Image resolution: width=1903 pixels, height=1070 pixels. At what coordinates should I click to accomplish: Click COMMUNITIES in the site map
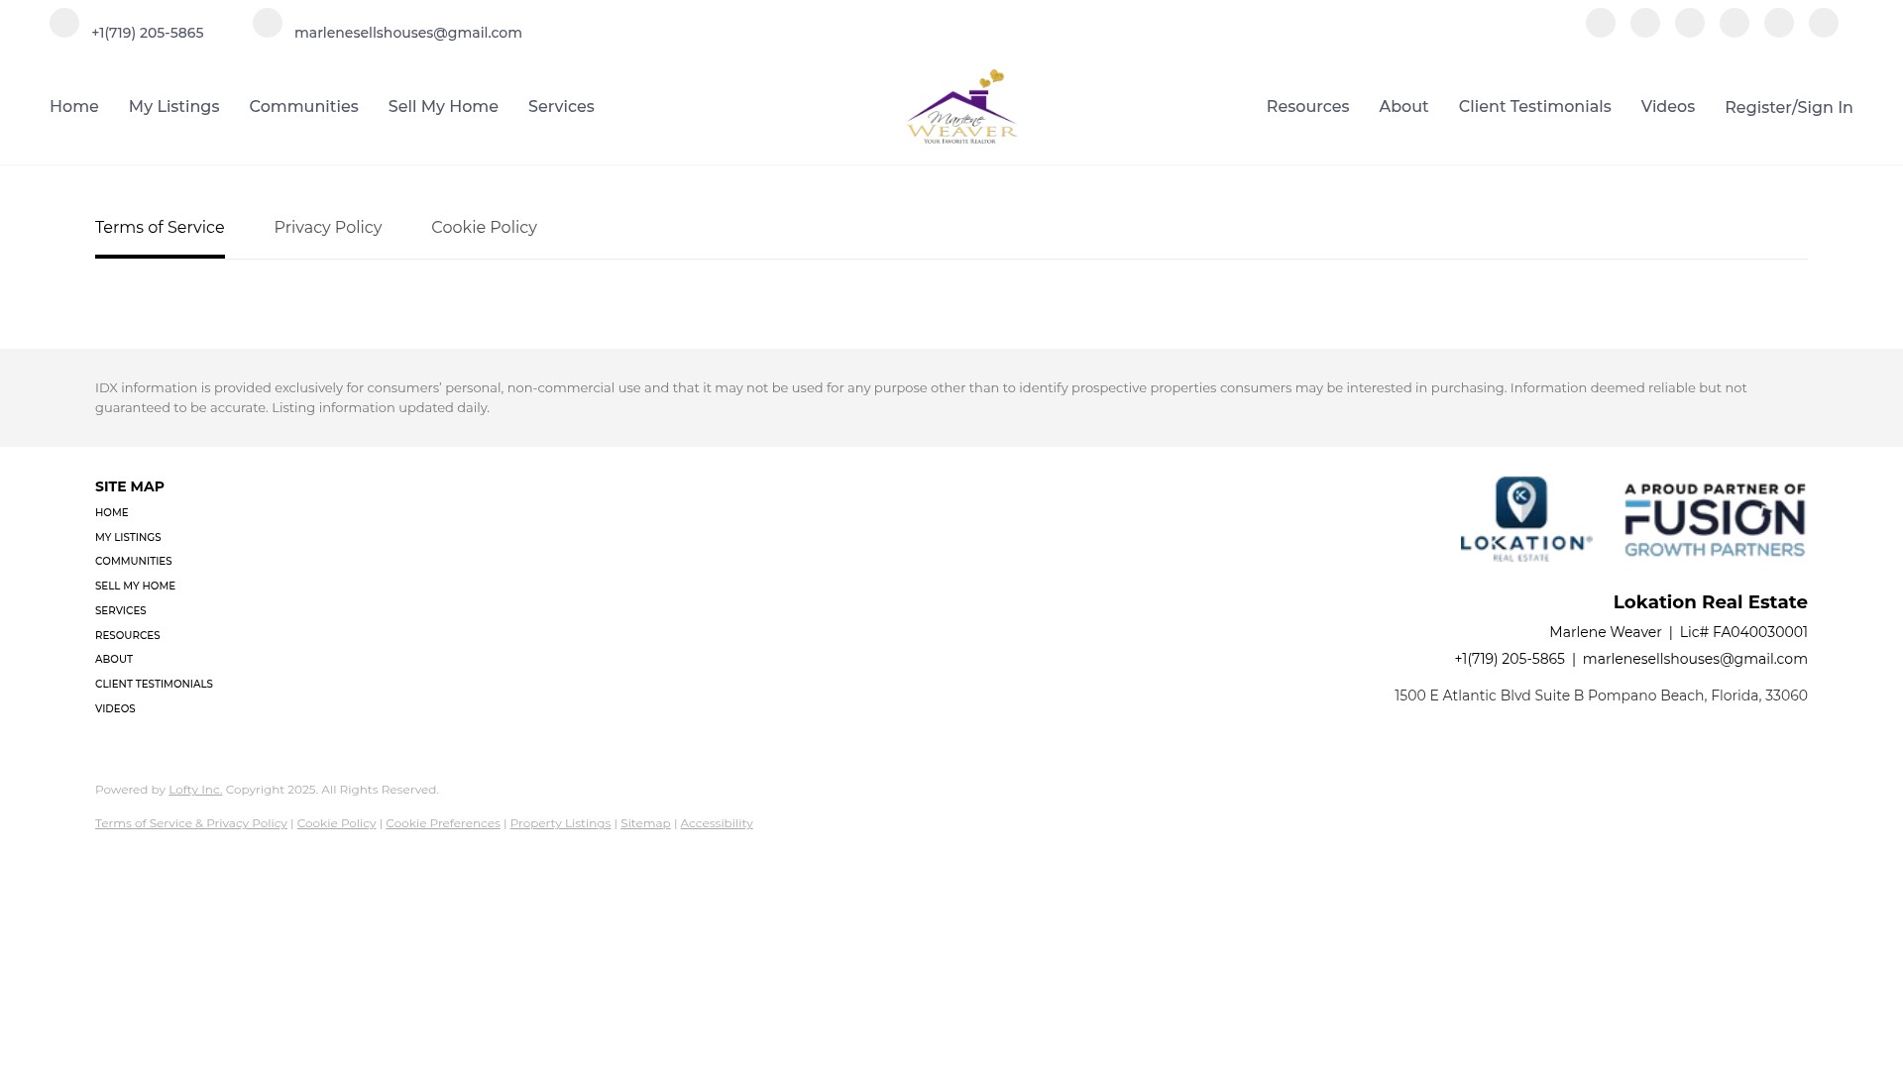point(134,562)
